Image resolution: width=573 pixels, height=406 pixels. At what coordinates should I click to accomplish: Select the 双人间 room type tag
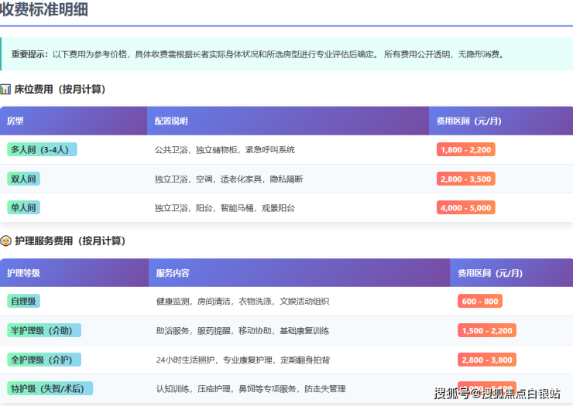23,179
